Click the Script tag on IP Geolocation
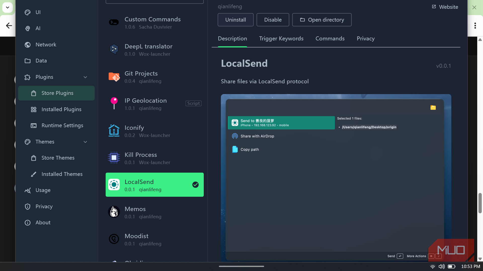483x271 pixels. click(193, 103)
